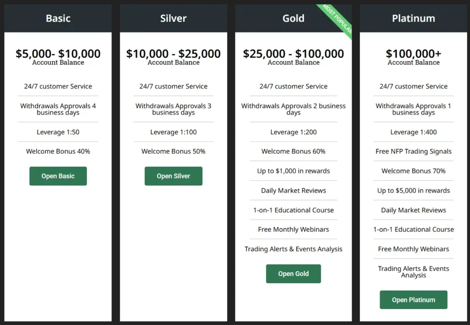
Task: Click the $100,000+ account balance text
Action: click(413, 54)
